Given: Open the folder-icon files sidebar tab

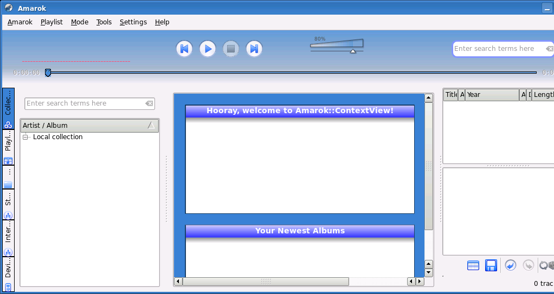Looking at the screenshot, I should point(8,178).
